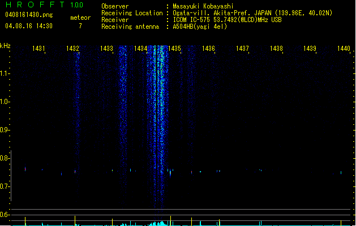Click the 1438 time axis label
Viewport: 356px width, 226px height.
pyautogui.click(x=276, y=49)
